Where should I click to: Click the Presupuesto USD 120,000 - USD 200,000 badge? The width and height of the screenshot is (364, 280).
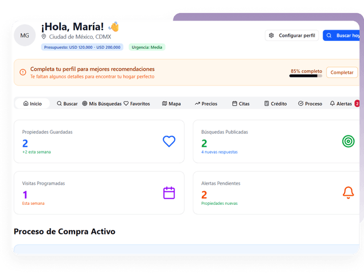coord(82,47)
